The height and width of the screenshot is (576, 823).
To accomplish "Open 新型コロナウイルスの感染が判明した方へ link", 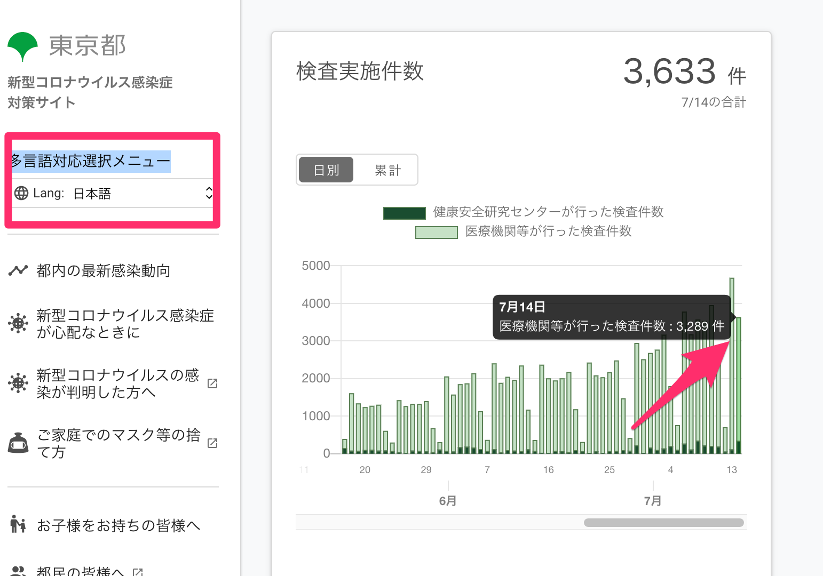I will pos(117,383).
